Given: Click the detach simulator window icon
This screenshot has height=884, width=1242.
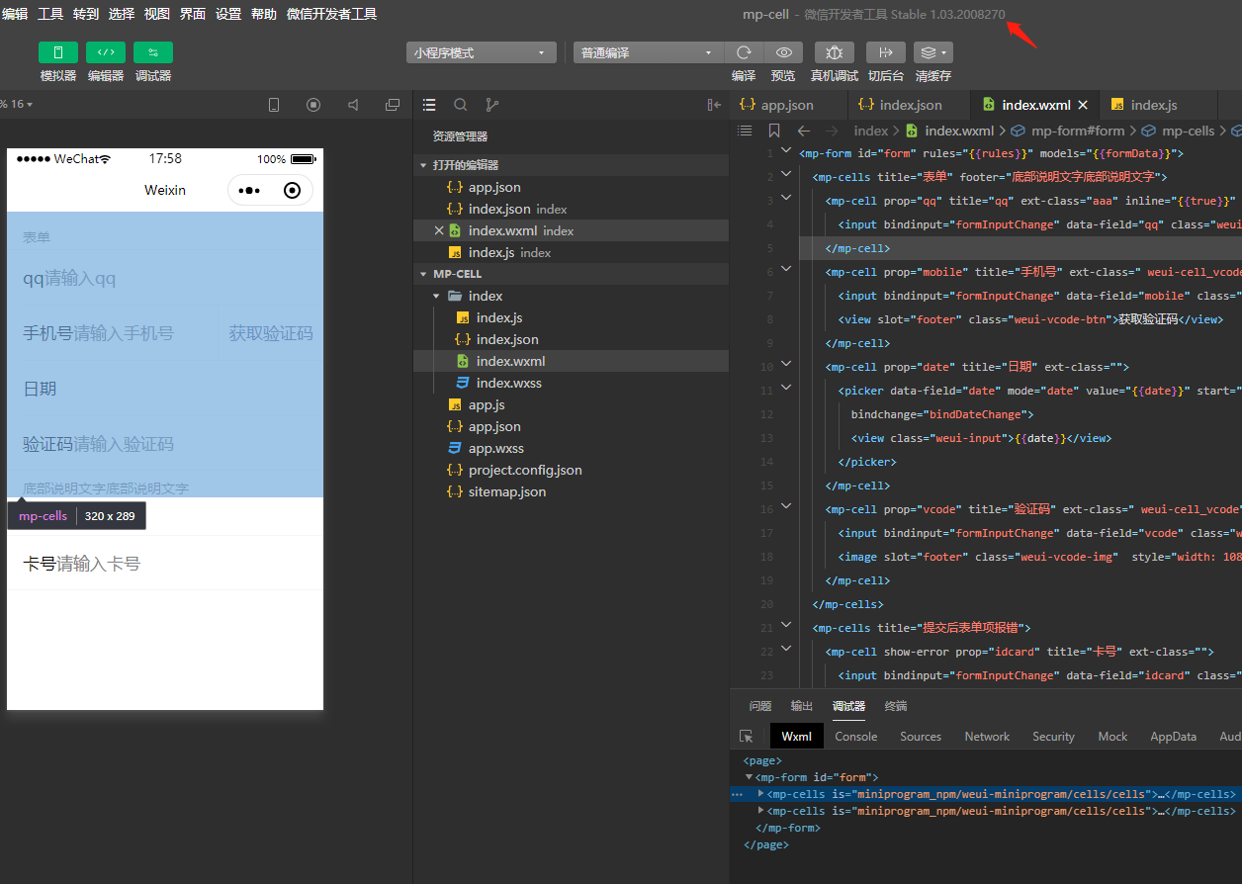Looking at the screenshot, I should coord(393,105).
